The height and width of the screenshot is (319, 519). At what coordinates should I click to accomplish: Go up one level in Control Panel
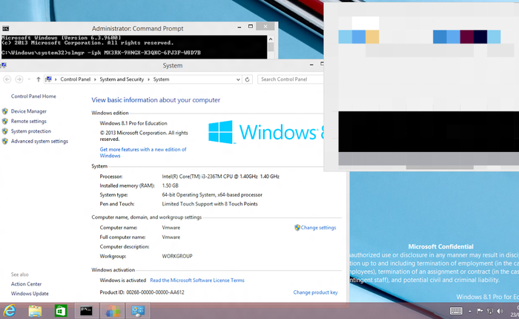pyautogui.click(x=39, y=79)
